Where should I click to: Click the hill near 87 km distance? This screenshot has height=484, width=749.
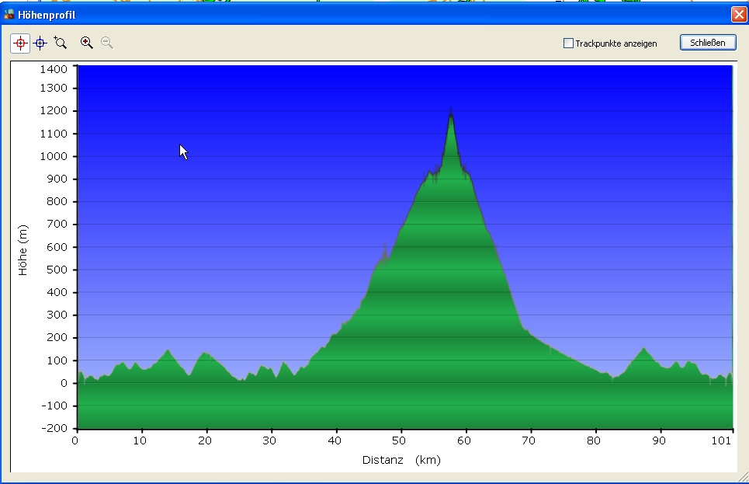click(643, 351)
